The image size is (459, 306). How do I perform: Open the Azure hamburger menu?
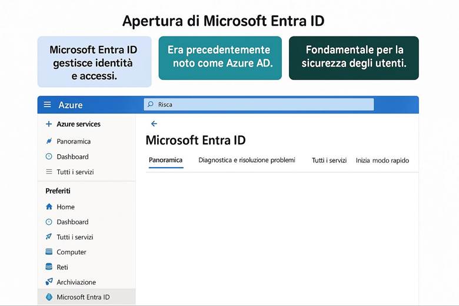(48, 105)
